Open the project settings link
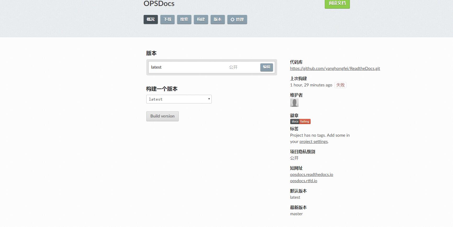The image size is (453, 227). coord(314,142)
